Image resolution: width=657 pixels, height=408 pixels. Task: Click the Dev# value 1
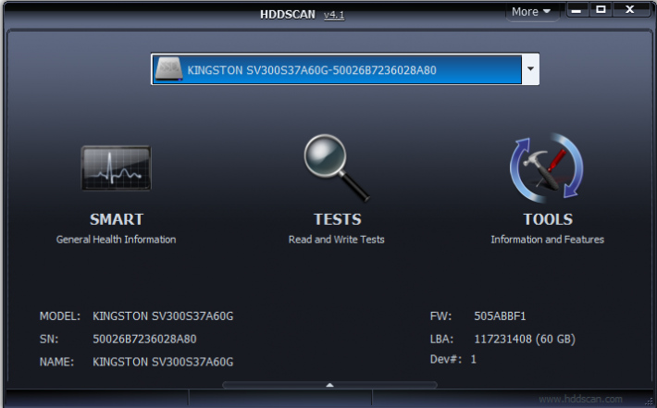click(x=474, y=359)
